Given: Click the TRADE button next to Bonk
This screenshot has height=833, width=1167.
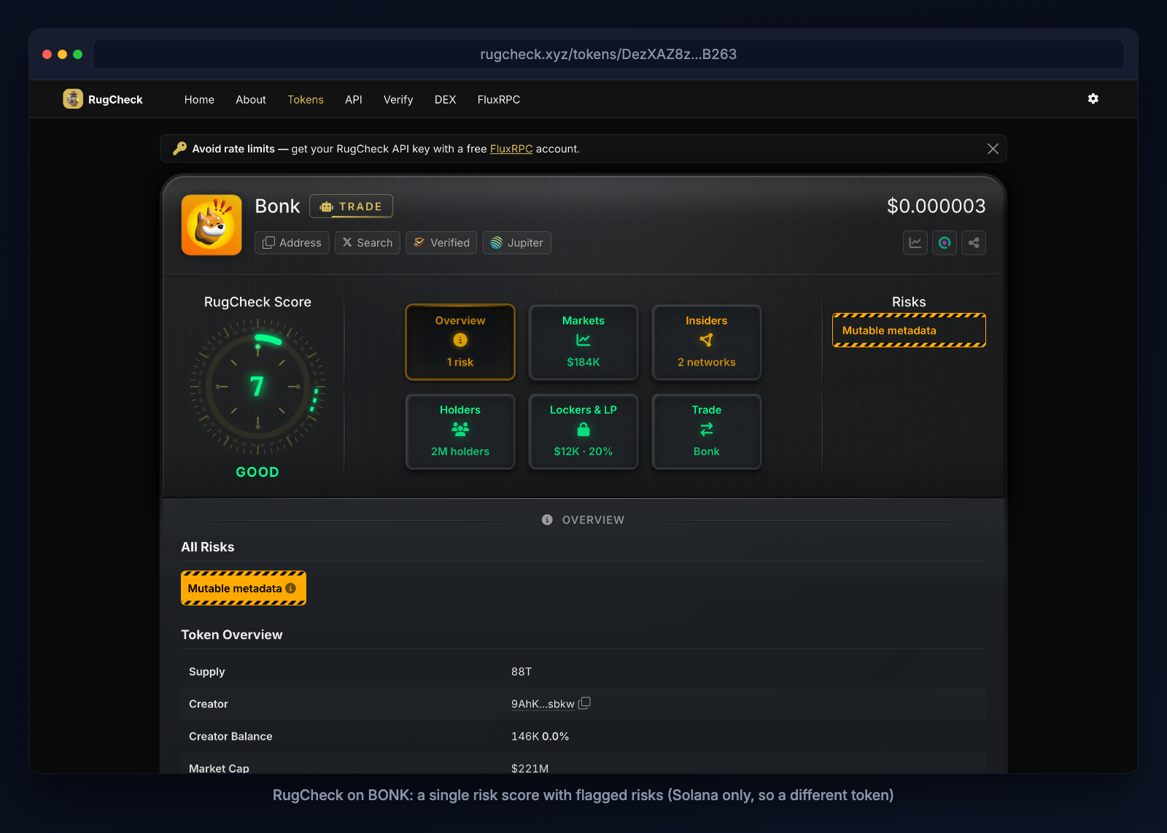Looking at the screenshot, I should tap(352, 206).
